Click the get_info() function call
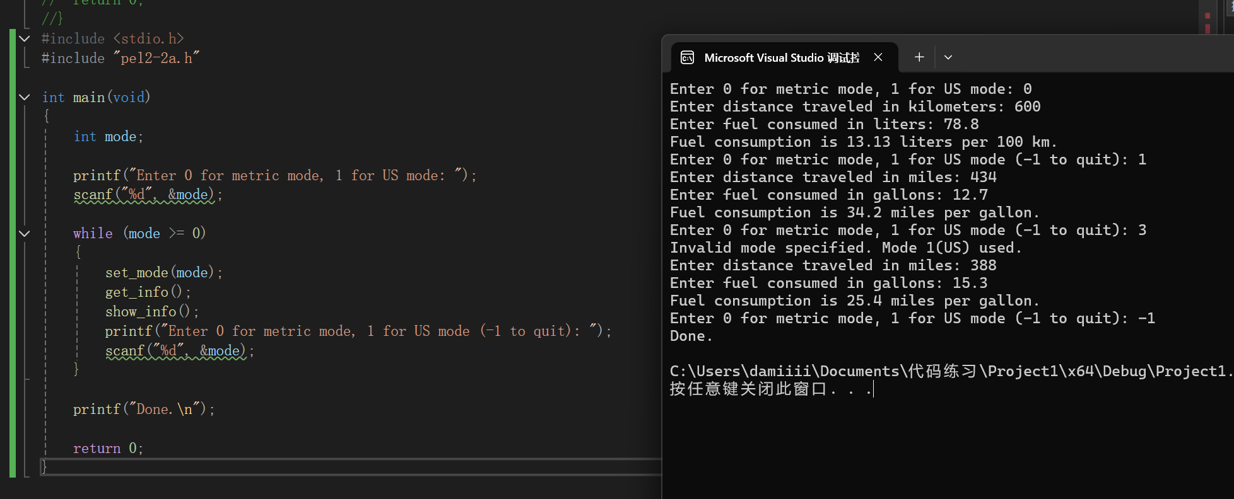The image size is (1234, 499). click(148, 292)
